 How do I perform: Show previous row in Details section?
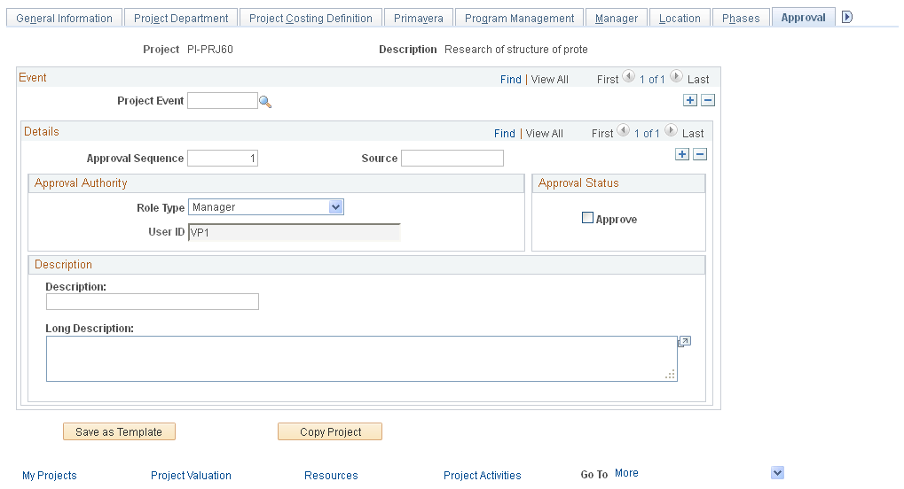point(624,130)
